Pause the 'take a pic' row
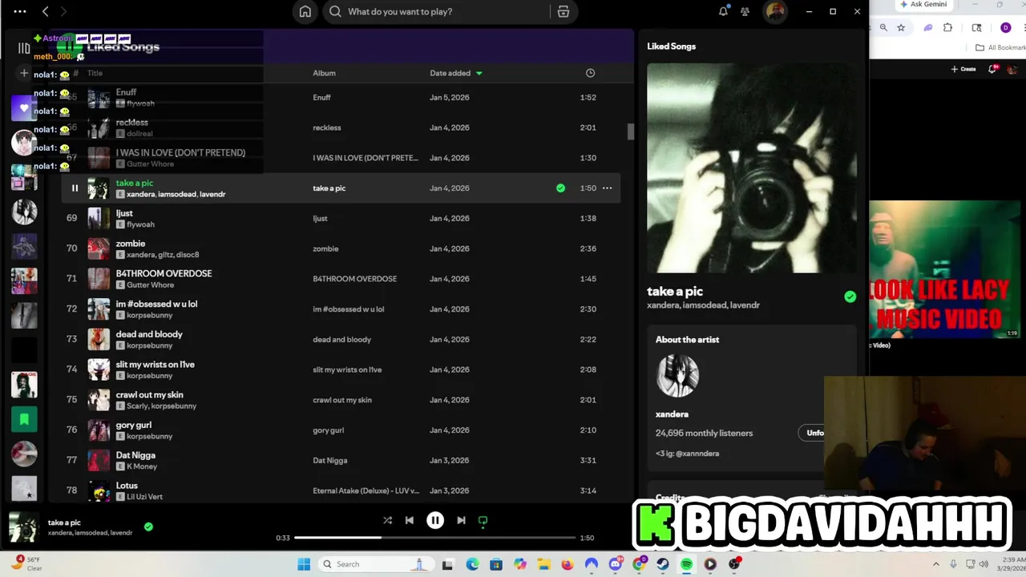The width and height of the screenshot is (1026, 577). pos(75,188)
